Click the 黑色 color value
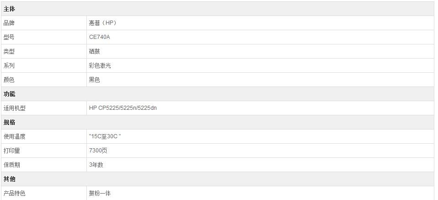Viewport: 438px width, 200px height. pos(95,80)
